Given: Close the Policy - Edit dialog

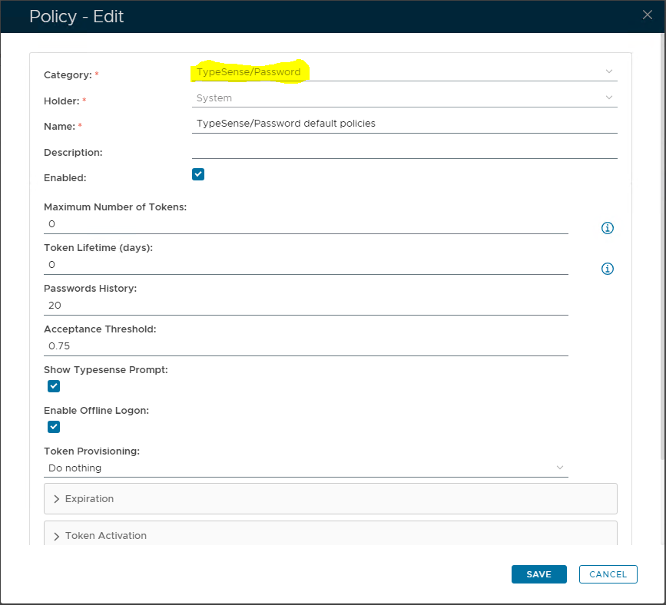Looking at the screenshot, I should click(x=648, y=15).
